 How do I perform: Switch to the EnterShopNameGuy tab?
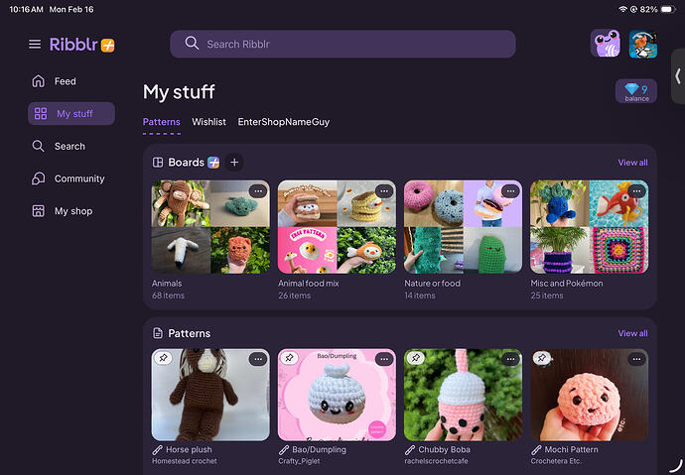[x=283, y=122]
